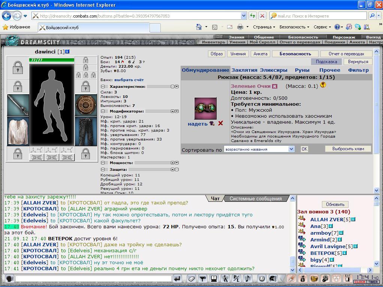Open the yellow lightning icon next to item mass
The width and height of the screenshot is (383, 287).
[x=323, y=85]
